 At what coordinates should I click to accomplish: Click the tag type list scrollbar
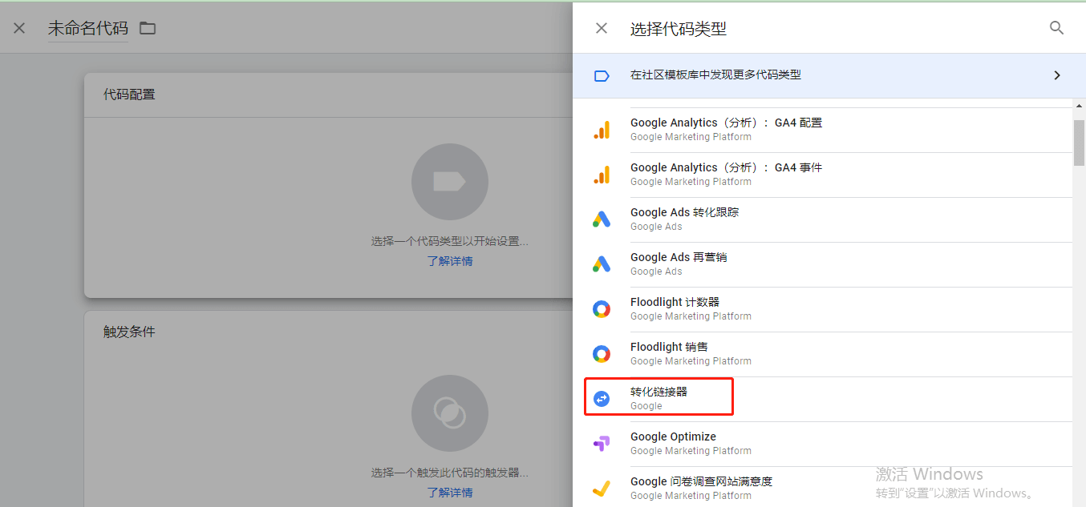tap(1078, 143)
